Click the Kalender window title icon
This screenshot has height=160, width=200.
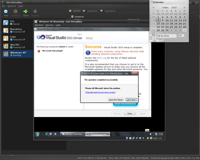pos(152,2)
